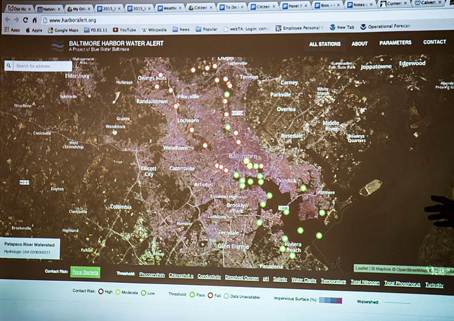Select the Total Nitrogen threshold link

364,282
